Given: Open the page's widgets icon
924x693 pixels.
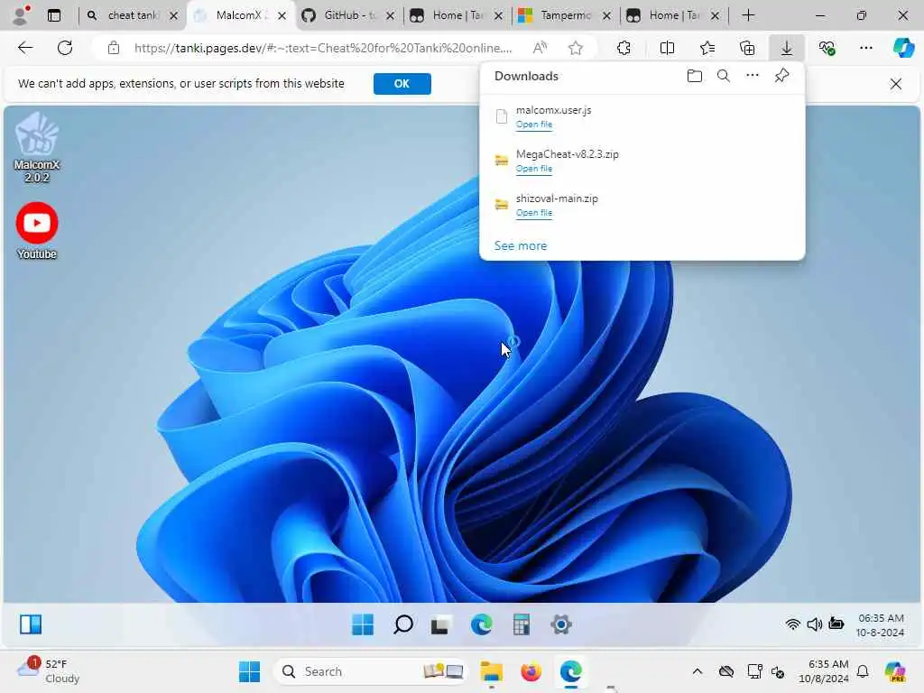Looking at the screenshot, I should tap(31, 624).
